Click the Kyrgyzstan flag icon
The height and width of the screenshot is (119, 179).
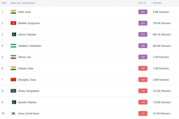(x=13, y=23)
